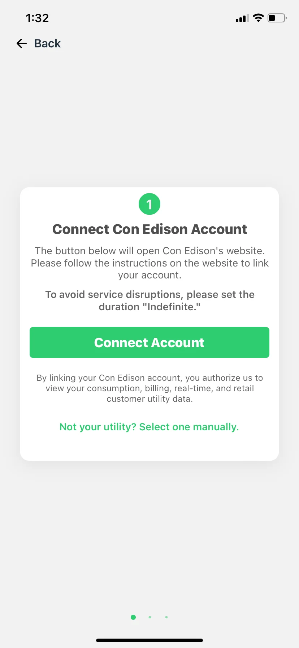
Task: Tap the green step 1 badge
Action: [x=149, y=204]
